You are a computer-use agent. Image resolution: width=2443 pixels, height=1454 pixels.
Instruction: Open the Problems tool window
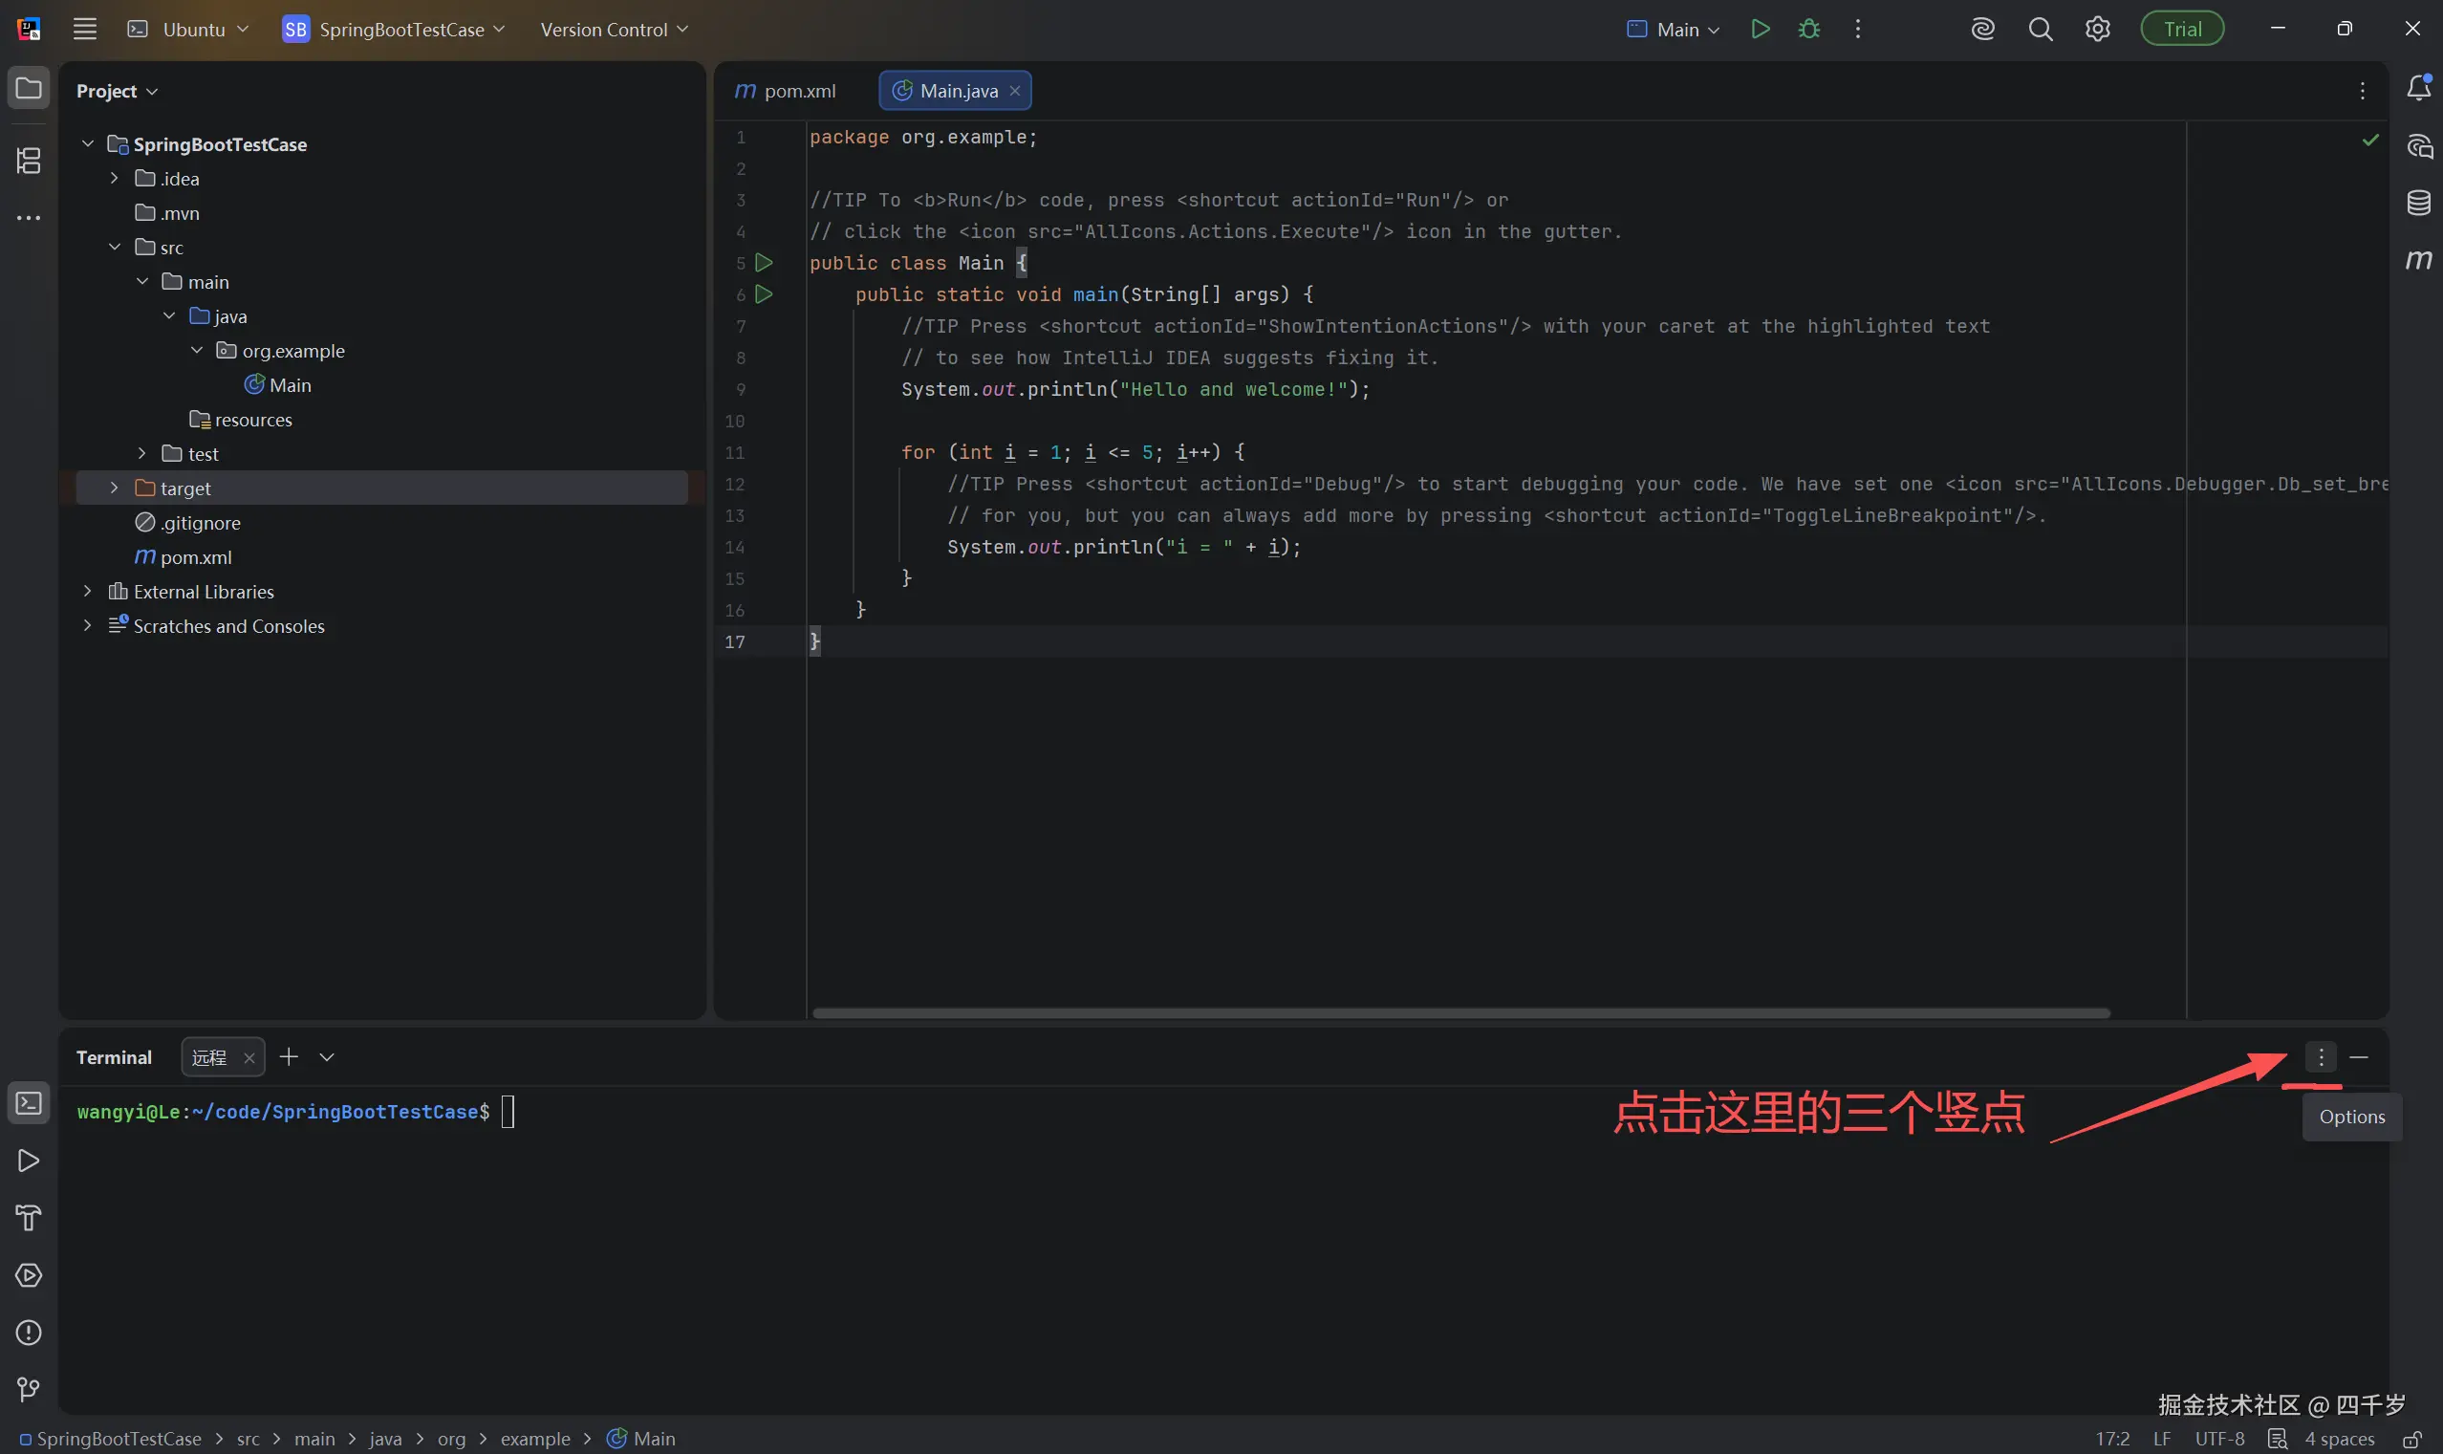click(29, 1333)
